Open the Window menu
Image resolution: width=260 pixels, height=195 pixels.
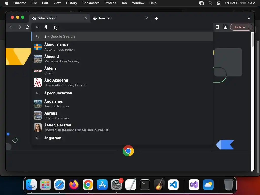pos(138,3)
